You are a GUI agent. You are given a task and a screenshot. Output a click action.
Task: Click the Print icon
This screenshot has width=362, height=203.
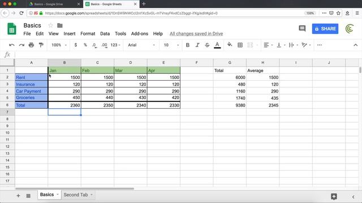point(31,45)
